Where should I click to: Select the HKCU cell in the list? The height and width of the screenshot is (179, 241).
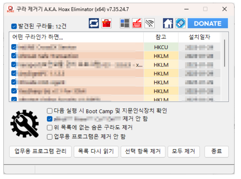click(161, 47)
